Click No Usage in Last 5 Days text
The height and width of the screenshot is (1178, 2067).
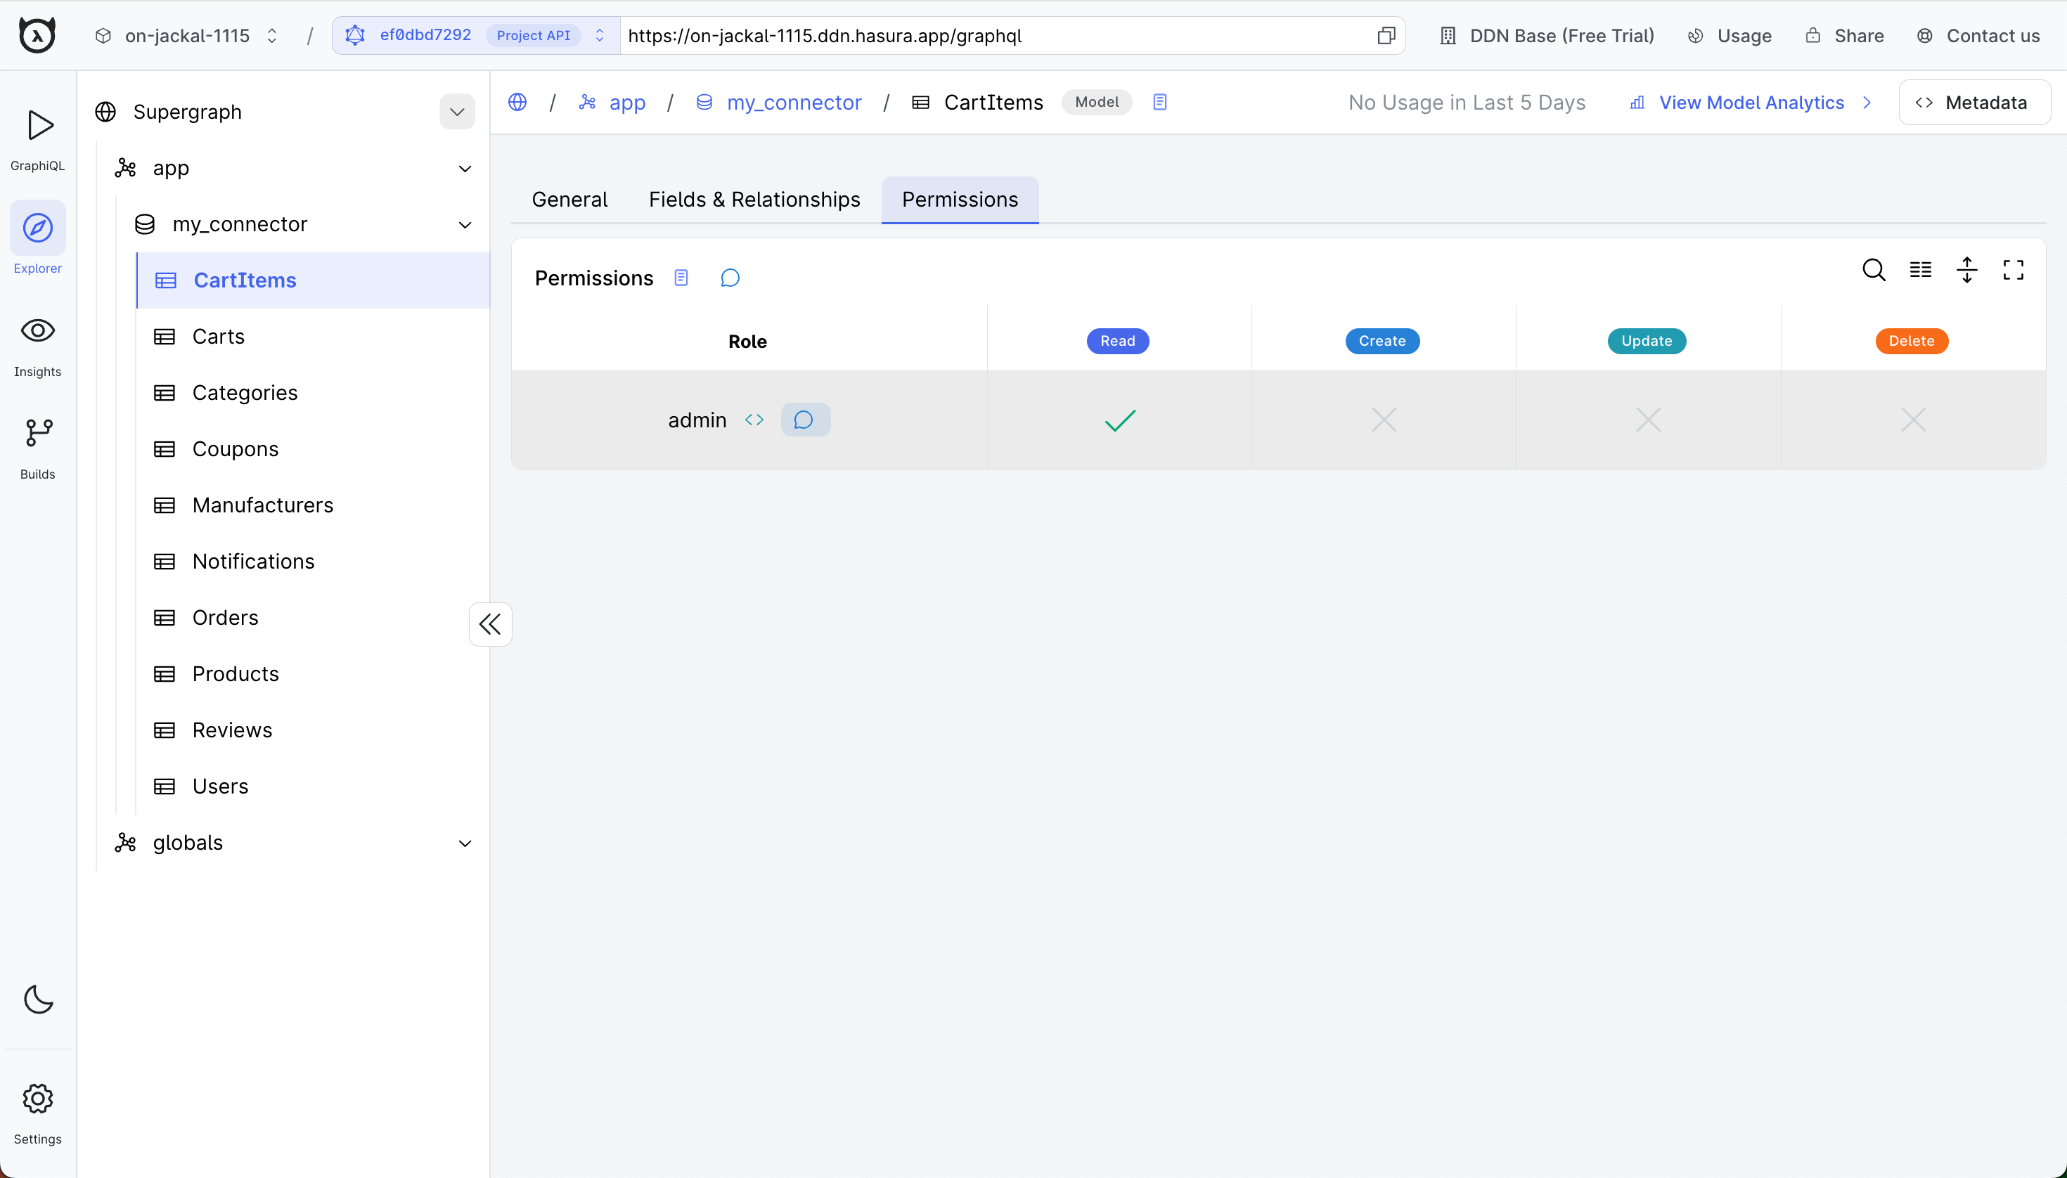coord(1467,103)
